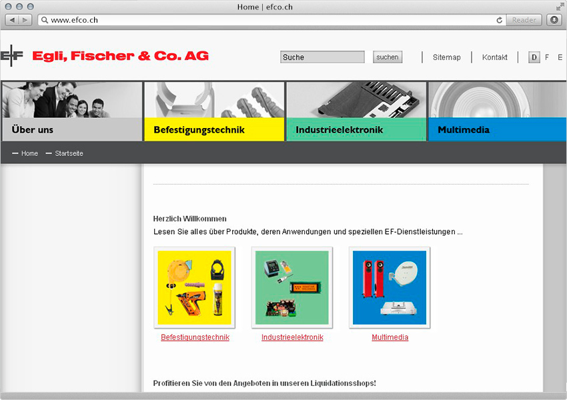Click the Startseite breadcrumb
This screenshot has height=400, width=567.
pos(69,153)
